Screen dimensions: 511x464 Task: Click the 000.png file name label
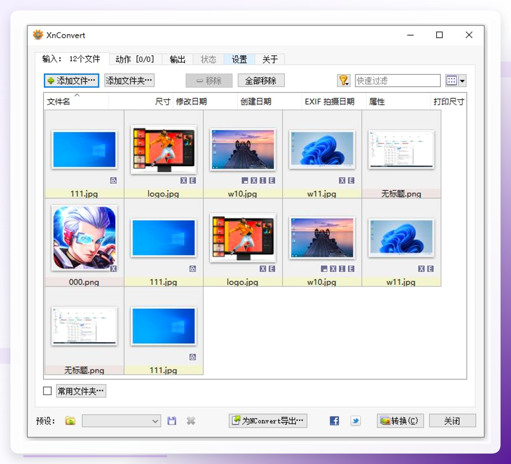(84, 282)
